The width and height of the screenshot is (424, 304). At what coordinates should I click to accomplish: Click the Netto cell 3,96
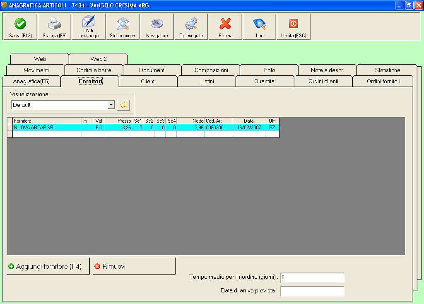click(190, 128)
